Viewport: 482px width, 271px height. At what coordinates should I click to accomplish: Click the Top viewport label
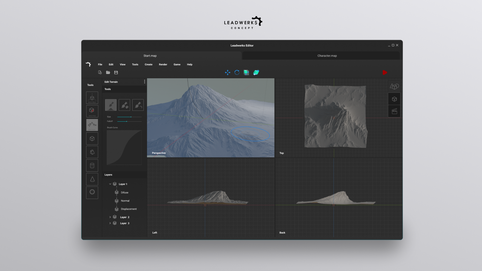[x=281, y=153]
